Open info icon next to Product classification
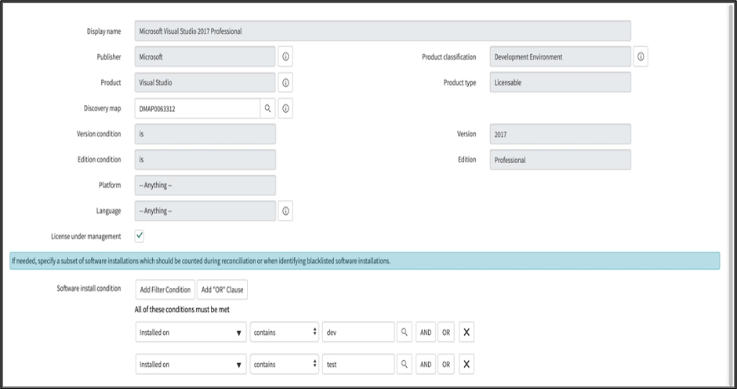 (x=641, y=57)
